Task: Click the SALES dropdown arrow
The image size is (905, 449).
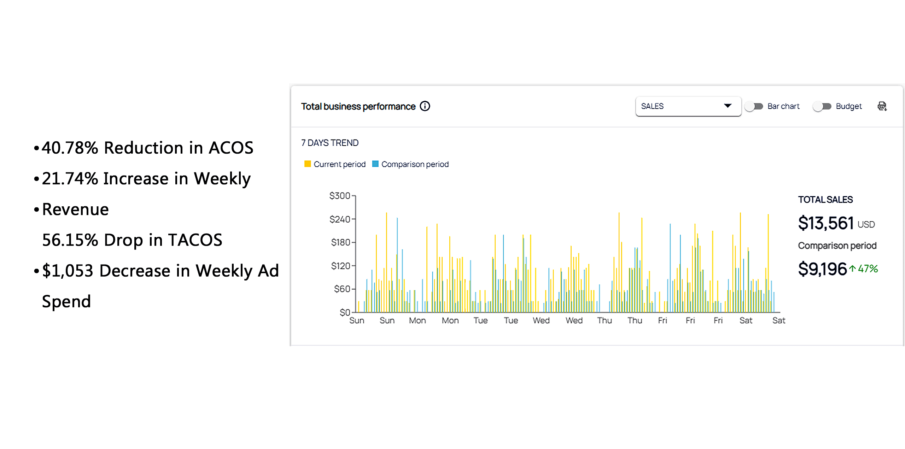Action: (728, 106)
